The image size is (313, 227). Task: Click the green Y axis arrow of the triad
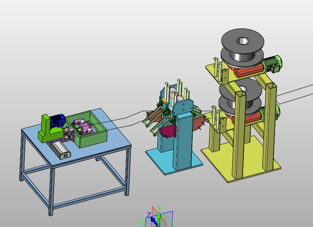tap(159, 218)
